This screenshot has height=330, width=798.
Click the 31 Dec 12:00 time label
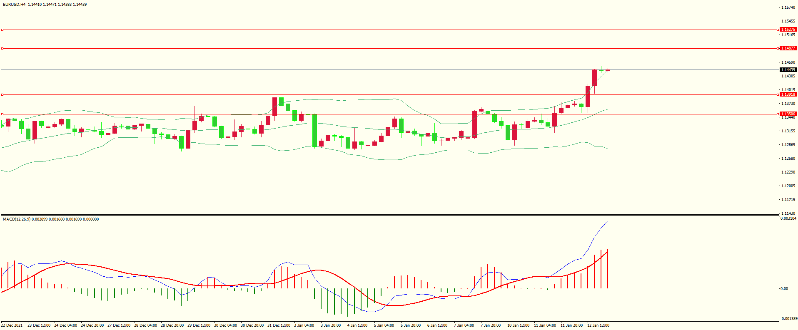[279, 325]
